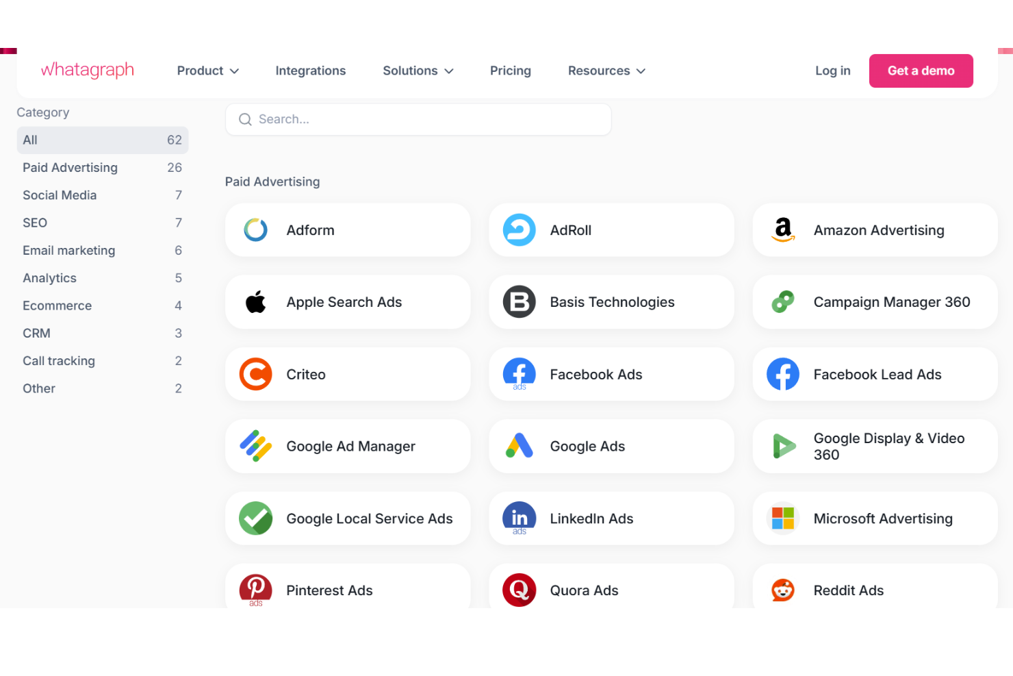This screenshot has height=676, width=1013.
Task: Click the LinkedIn Ads icon
Action: (519, 518)
